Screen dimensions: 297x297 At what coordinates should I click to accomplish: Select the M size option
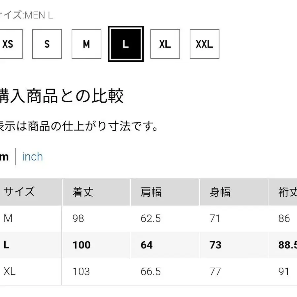[x=86, y=44]
